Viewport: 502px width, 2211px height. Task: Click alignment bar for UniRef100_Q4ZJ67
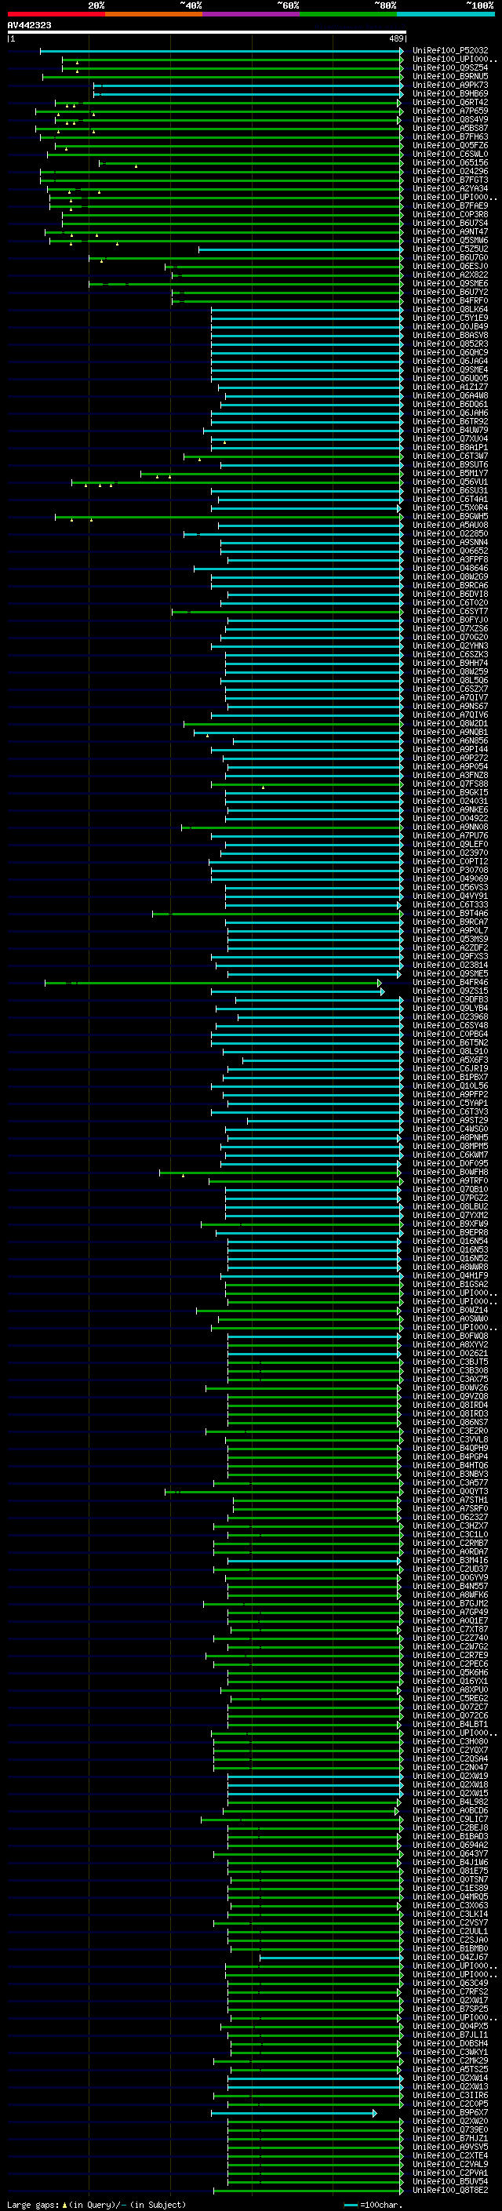[x=331, y=1957]
